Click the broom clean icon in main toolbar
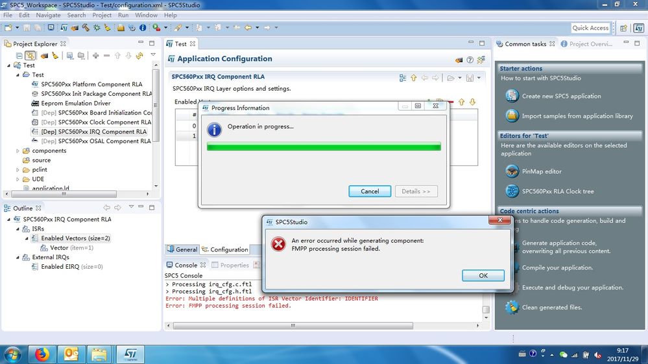This screenshot has height=364, width=648. tap(108, 28)
